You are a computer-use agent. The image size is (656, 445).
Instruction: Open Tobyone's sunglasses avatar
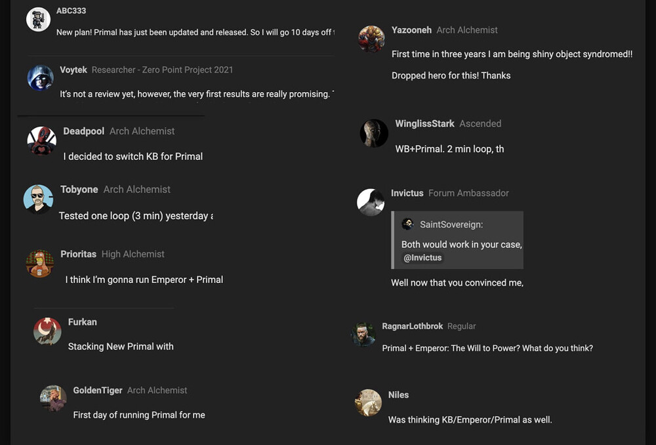38,200
